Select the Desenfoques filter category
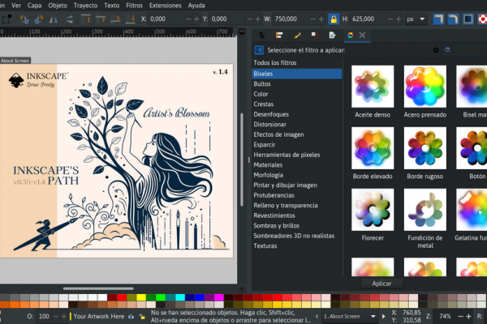The width and height of the screenshot is (487, 324). pos(296,114)
